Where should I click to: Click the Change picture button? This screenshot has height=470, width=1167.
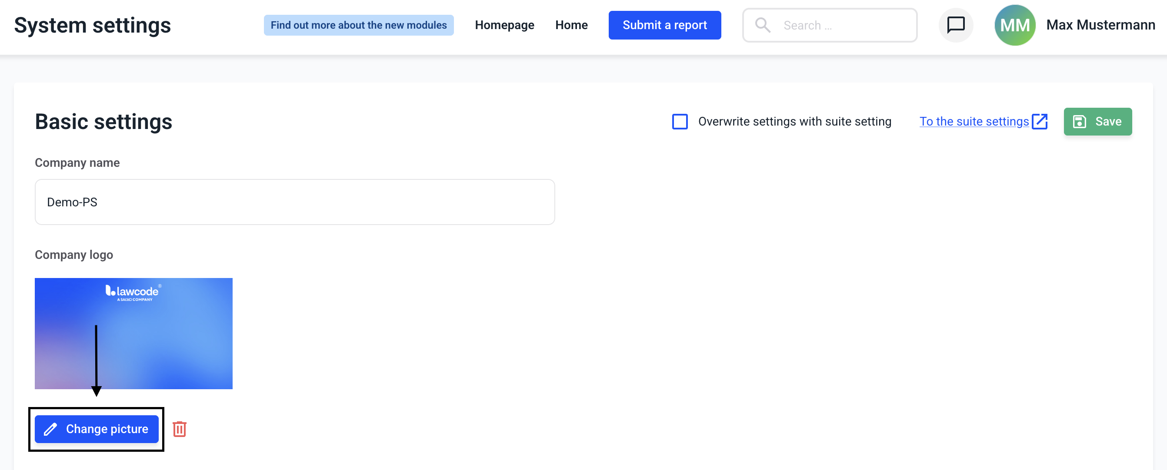click(107, 429)
